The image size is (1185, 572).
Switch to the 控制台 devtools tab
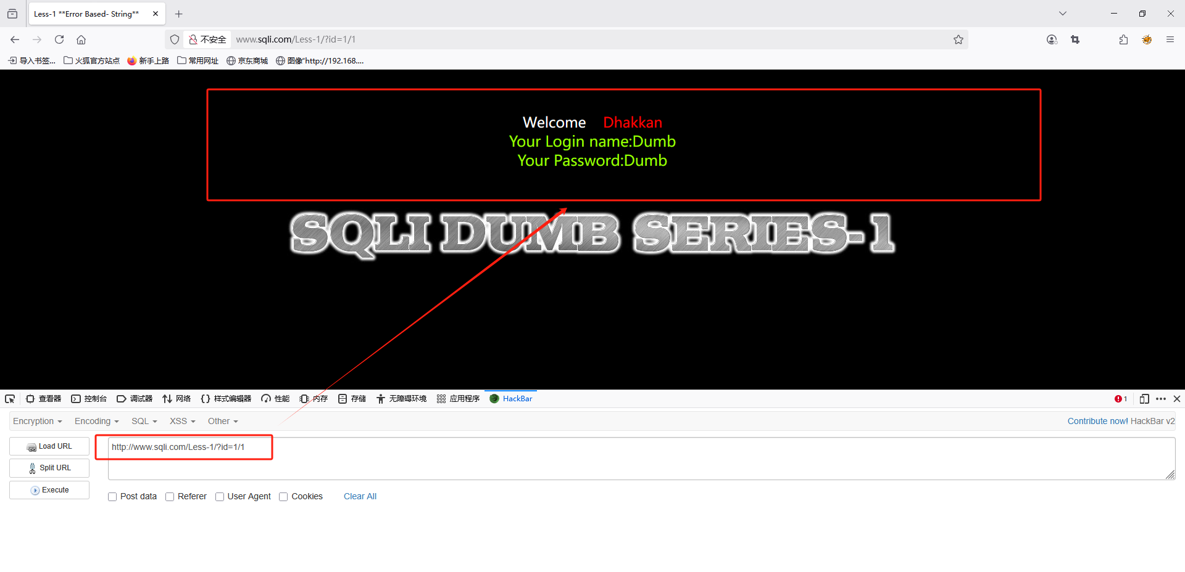click(89, 398)
